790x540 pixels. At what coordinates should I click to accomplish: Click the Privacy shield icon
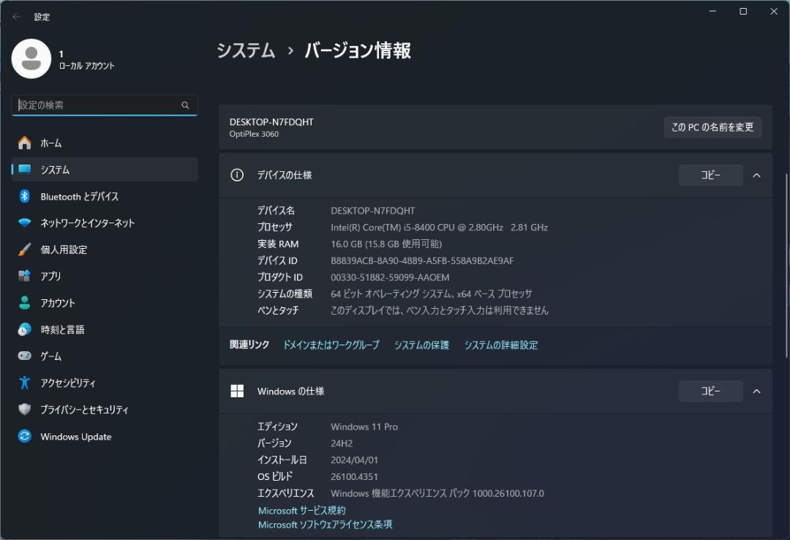24,410
